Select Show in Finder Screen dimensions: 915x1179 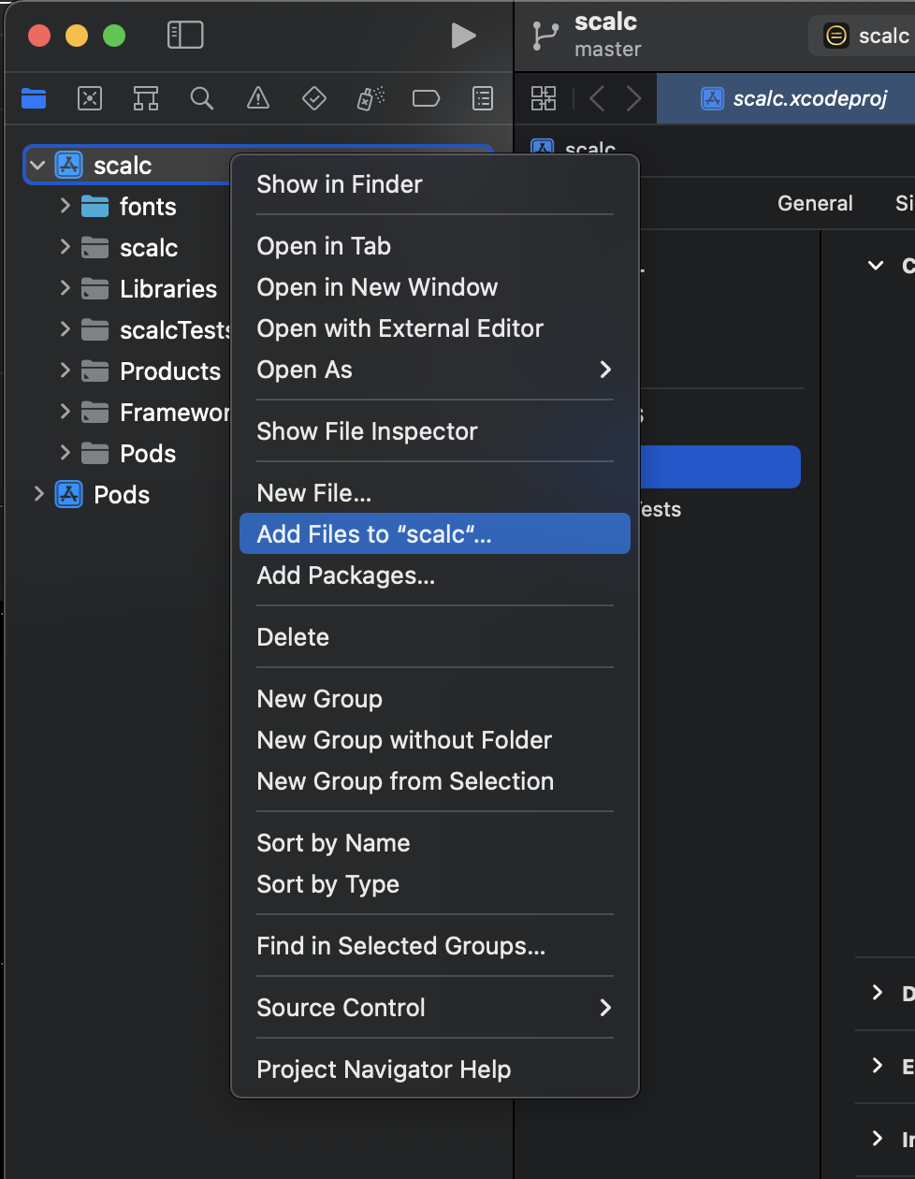pos(340,184)
